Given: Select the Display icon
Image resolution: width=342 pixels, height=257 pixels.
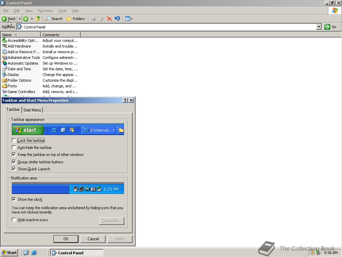Looking at the screenshot, I should (x=5, y=75).
